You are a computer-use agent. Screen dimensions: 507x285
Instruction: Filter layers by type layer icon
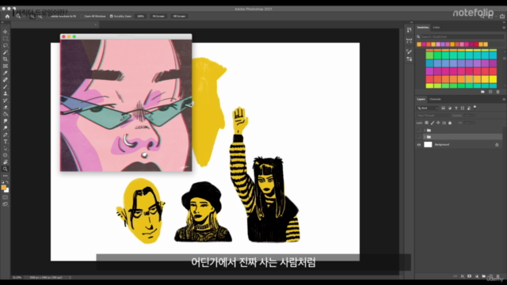coord(456,108)
